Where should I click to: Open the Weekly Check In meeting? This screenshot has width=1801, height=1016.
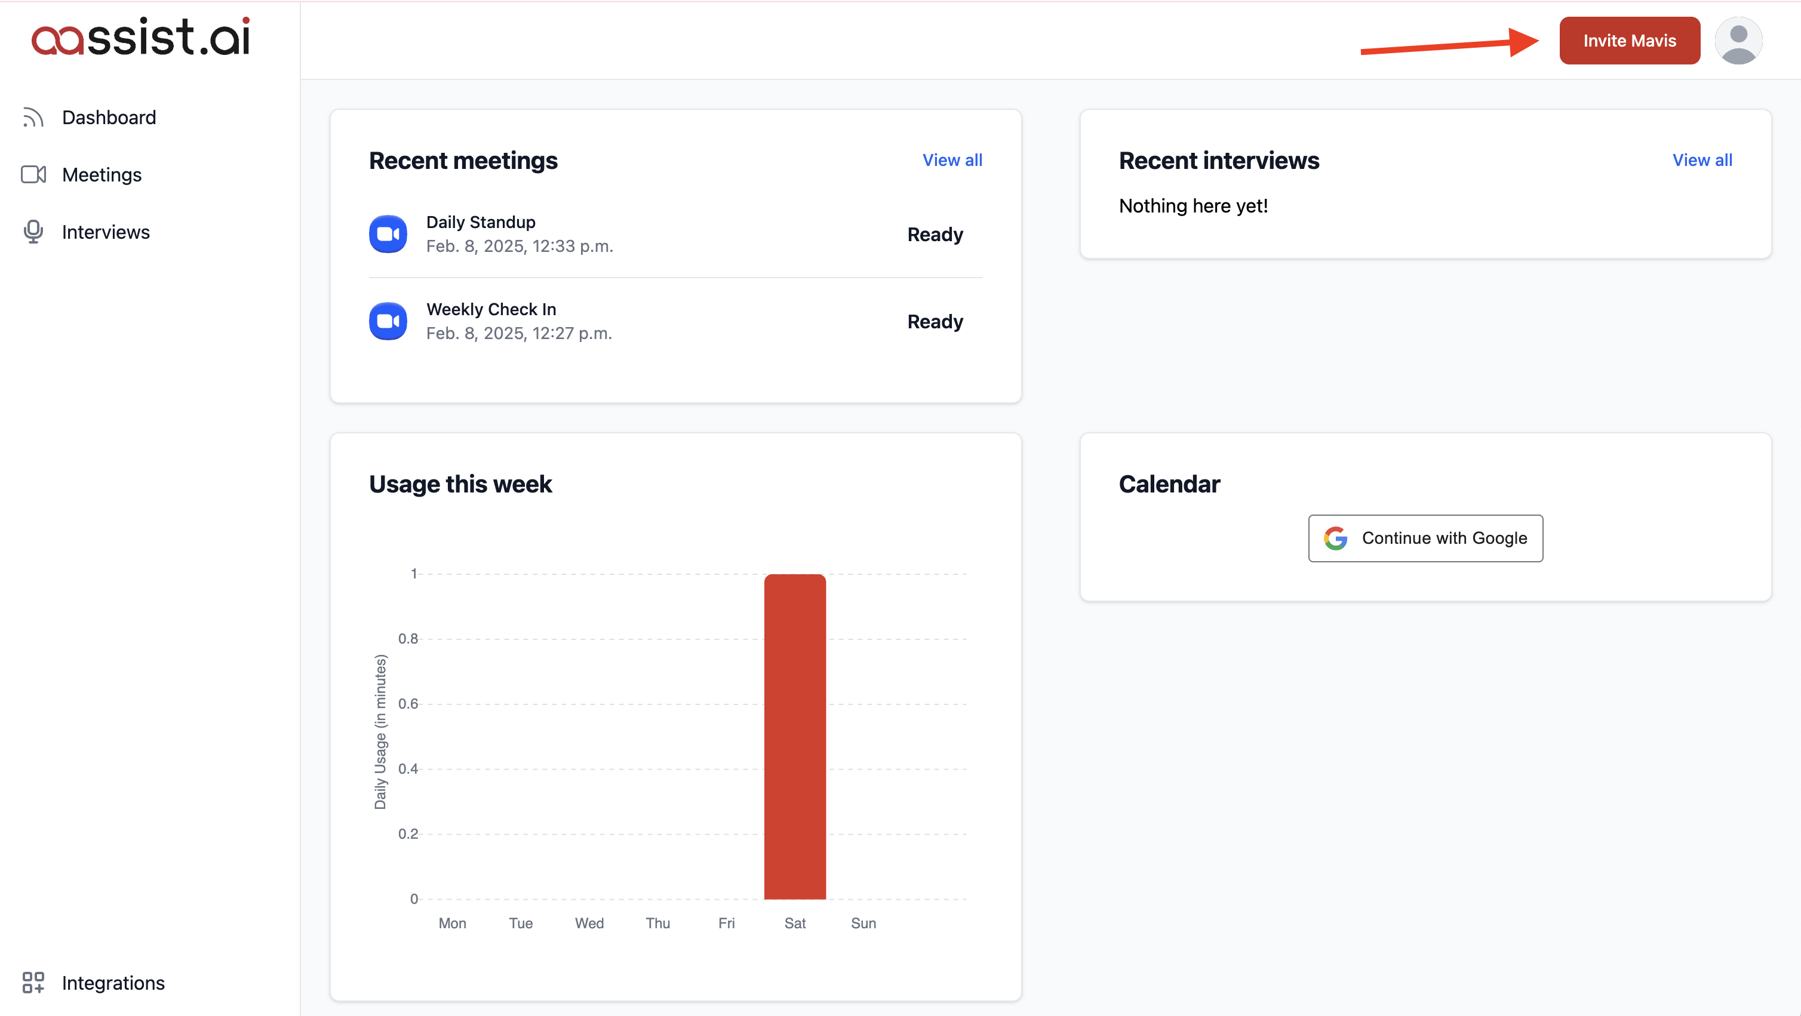[491, 310]
